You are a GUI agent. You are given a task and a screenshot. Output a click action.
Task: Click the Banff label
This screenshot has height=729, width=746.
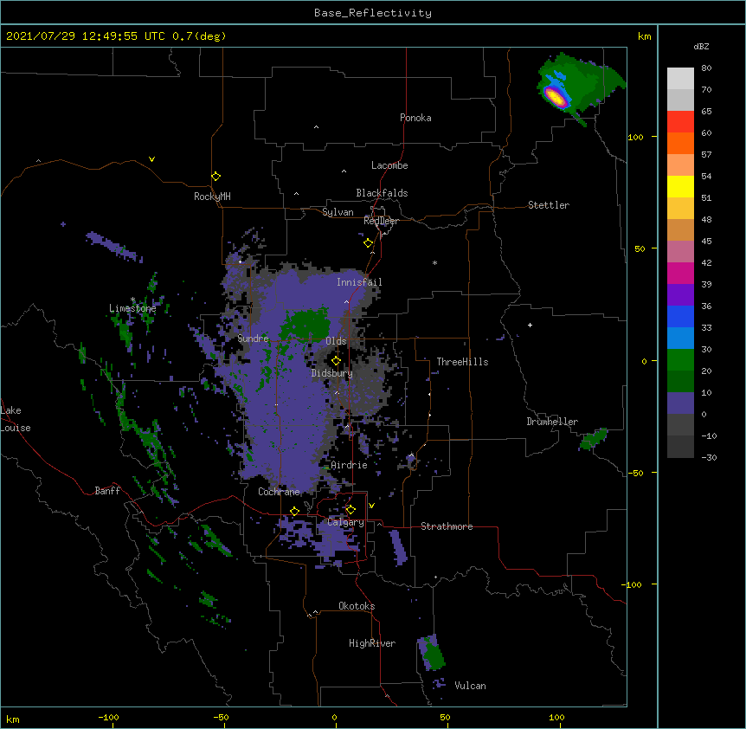point(107,491)
